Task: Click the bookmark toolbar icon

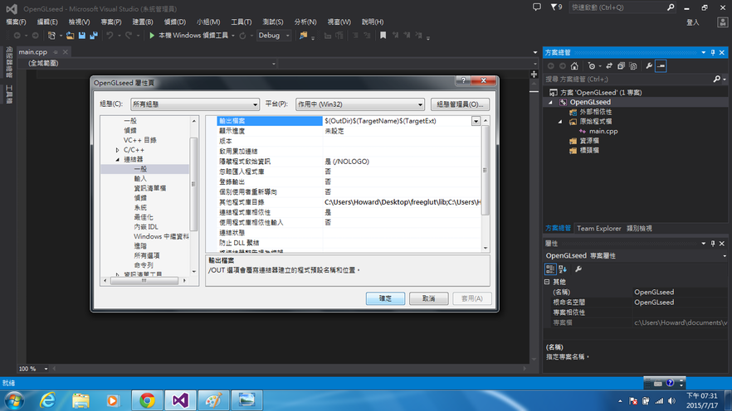Action: tap(383, 36)
